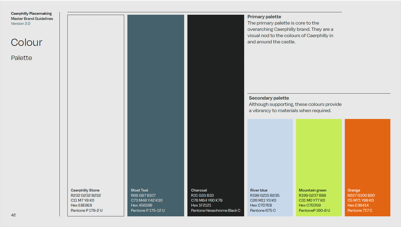Select the 'Palette' subheading
Image resolution: width=401 pixels, height=227 pixels.
pyautogui.click(x=22, y=58)
